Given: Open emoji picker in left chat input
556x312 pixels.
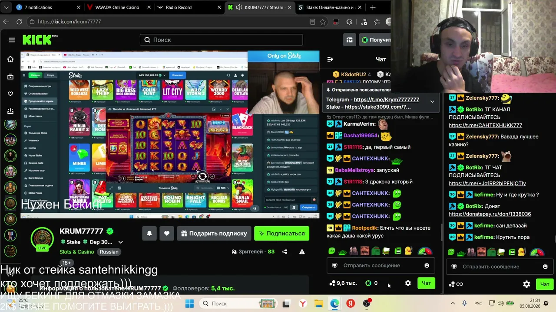Looking at the screenshot, I should click(427, 266).
